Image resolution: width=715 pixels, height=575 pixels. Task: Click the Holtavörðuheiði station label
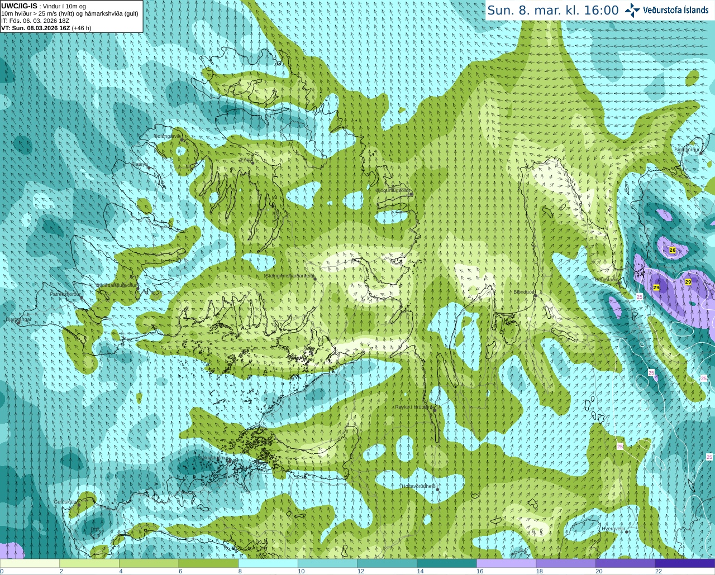[419, 486]
